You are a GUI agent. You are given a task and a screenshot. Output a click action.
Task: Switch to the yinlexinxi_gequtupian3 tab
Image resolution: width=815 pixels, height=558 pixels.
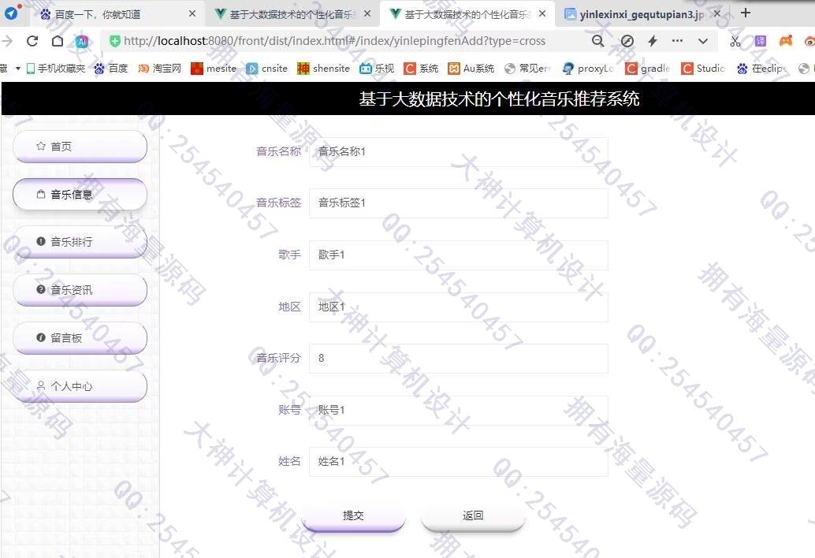pyautogui.click(x=642, y=14)
